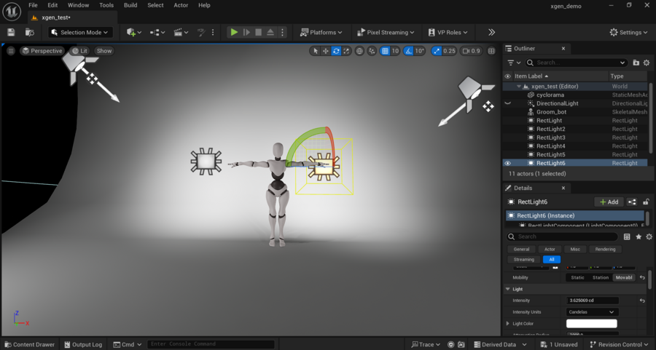Set Mobility to Static

click(x=577, y=277)
